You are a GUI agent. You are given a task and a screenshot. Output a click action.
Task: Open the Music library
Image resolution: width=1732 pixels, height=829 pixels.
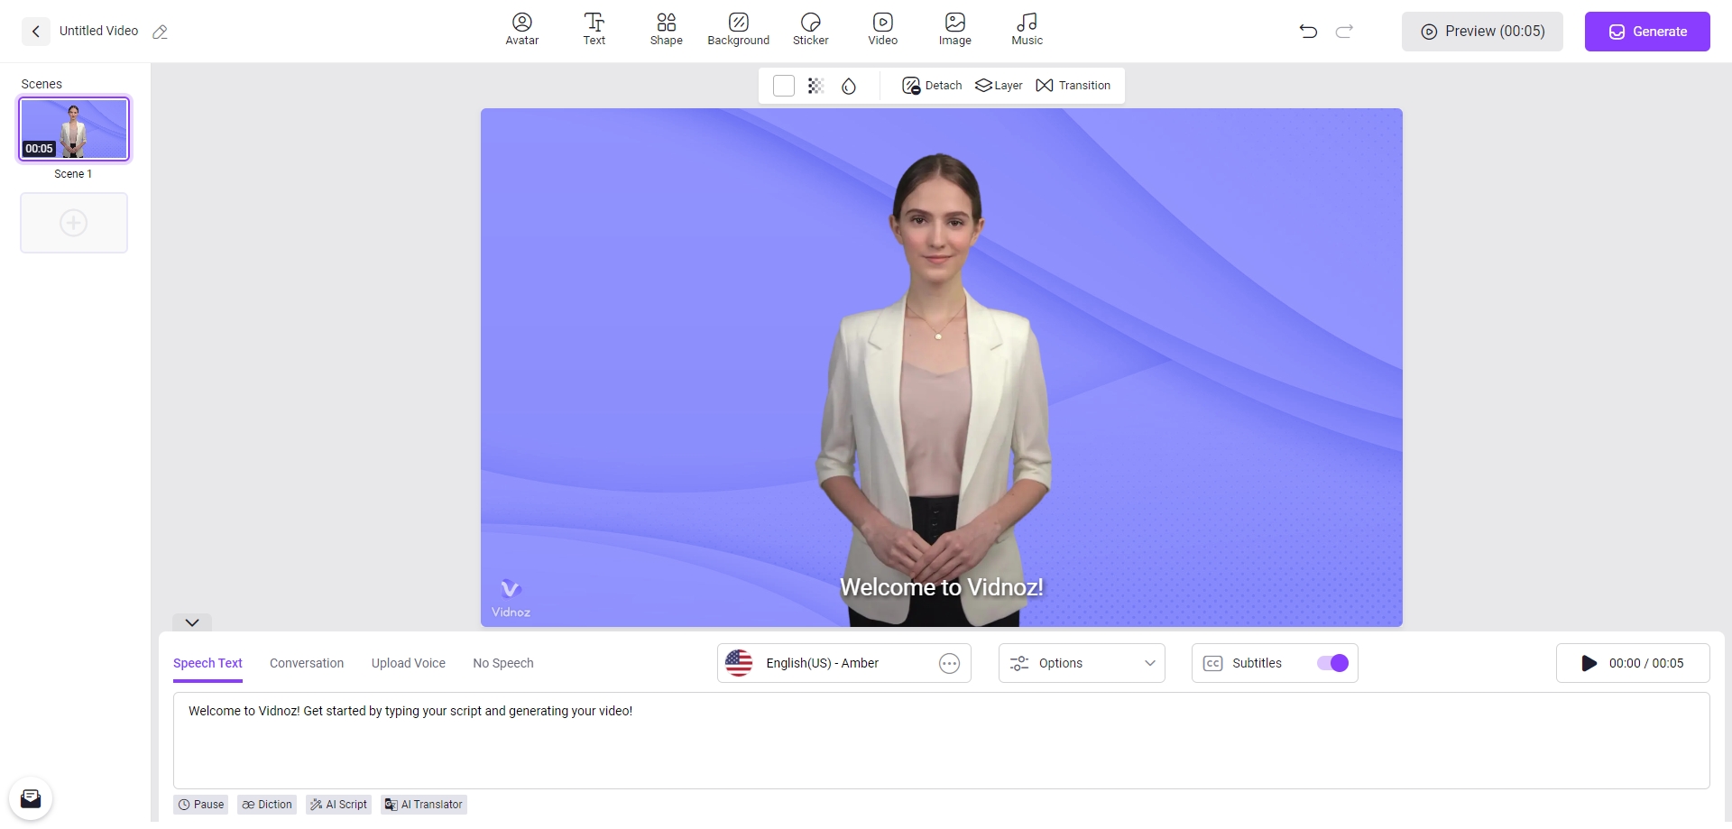(1027, 29)
